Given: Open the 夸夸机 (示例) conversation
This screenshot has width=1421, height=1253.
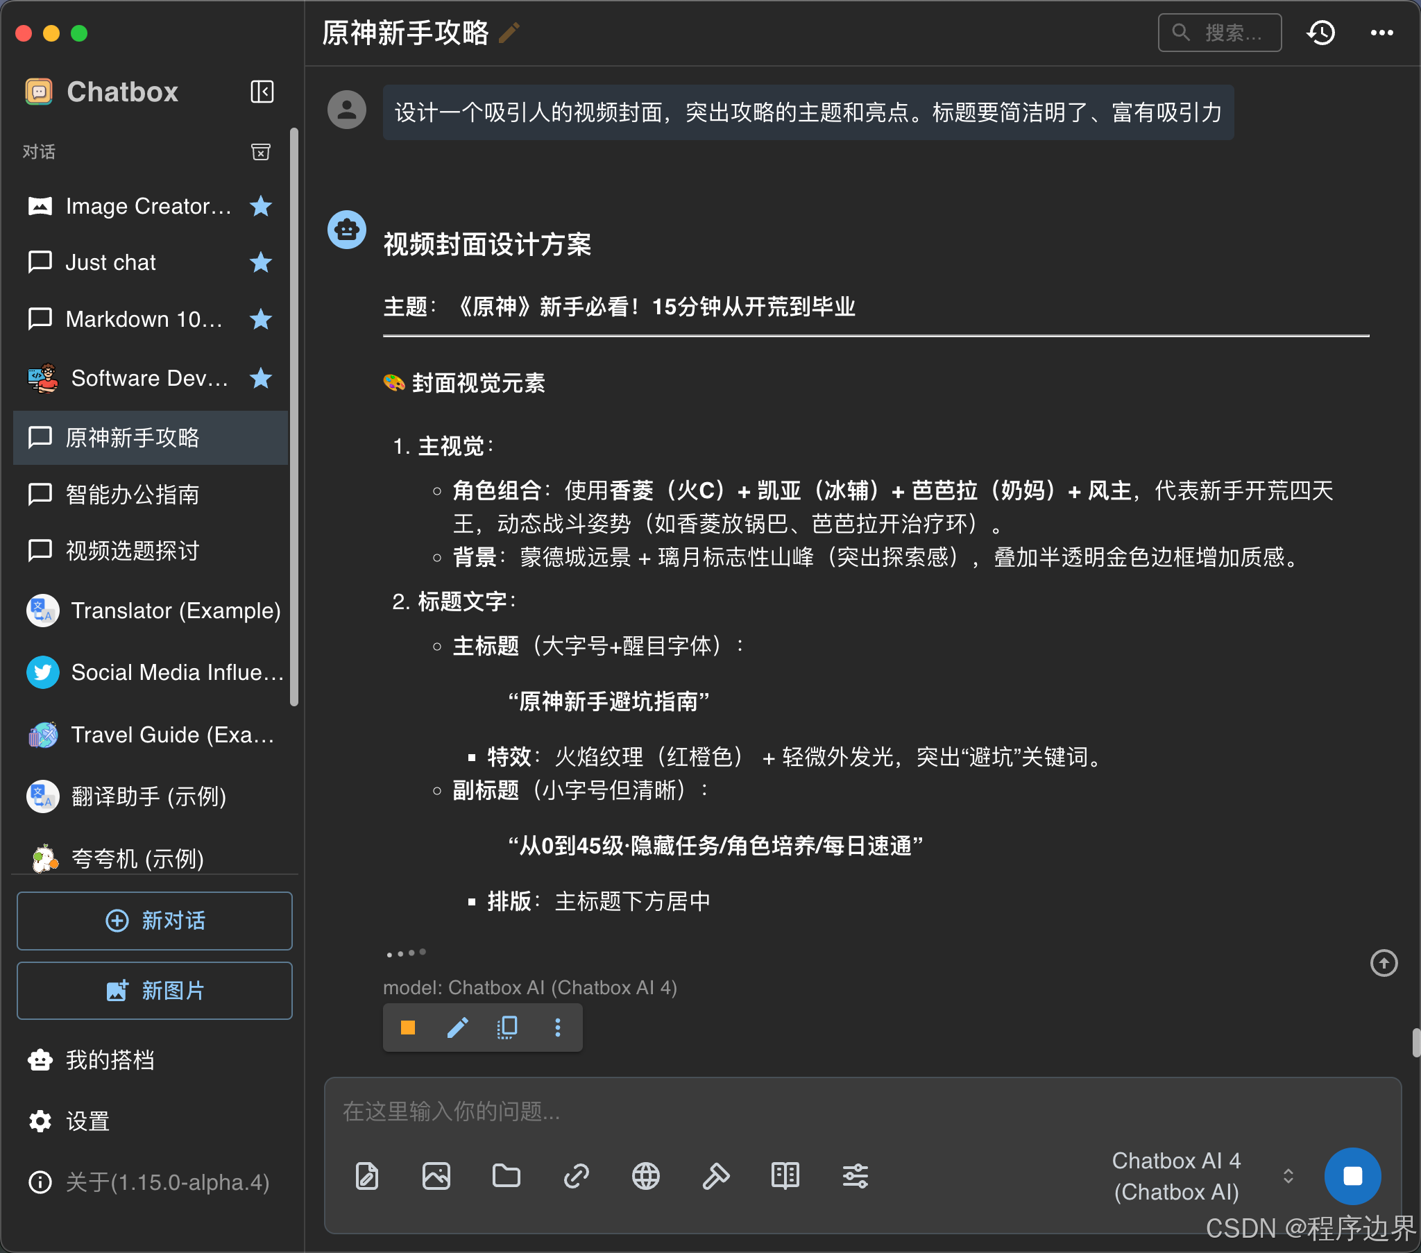Looking at the screenshot, I should pos(150,858).
